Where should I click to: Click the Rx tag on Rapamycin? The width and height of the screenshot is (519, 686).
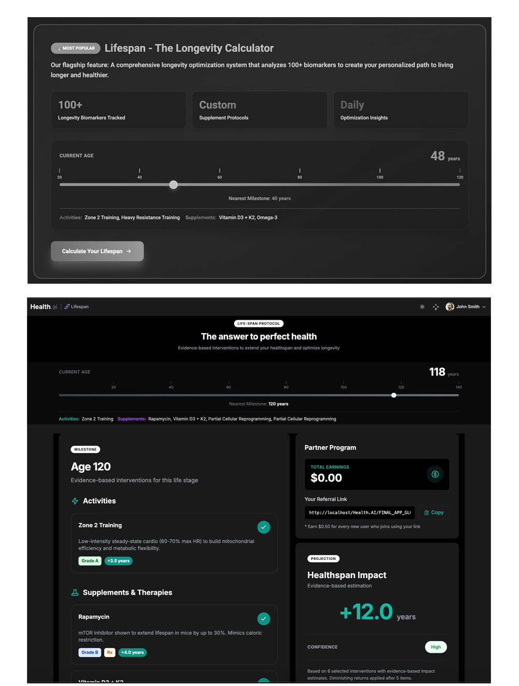pos(110,653)
